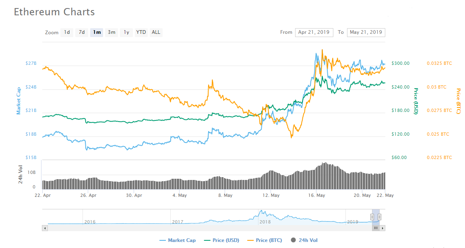The image size is (465, 248).
Task: Show ALL historical data
Action: [156, 32]
